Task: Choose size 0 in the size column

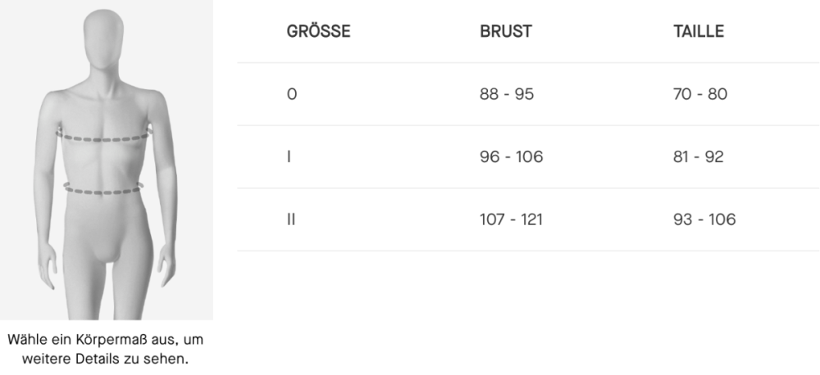Action: coord(292,94)
